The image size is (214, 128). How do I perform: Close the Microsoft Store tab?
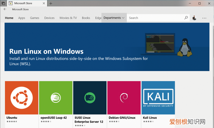(x=44, y=3)
